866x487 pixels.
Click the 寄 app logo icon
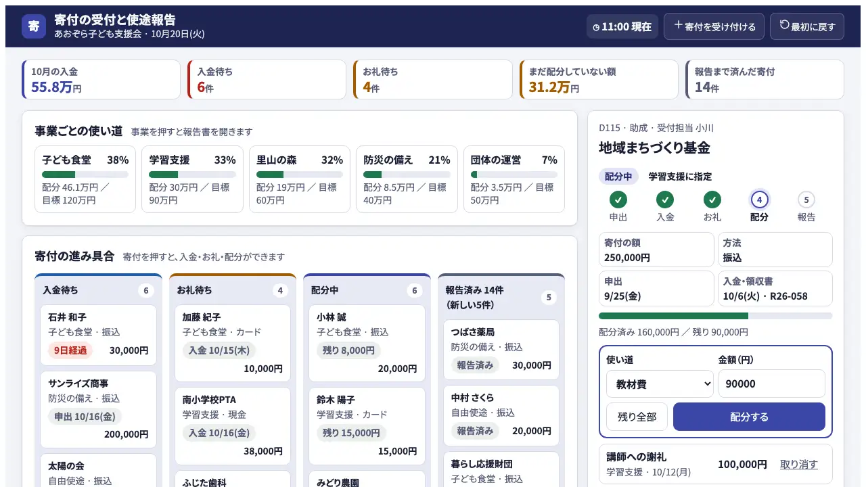(x=34, y=26)
